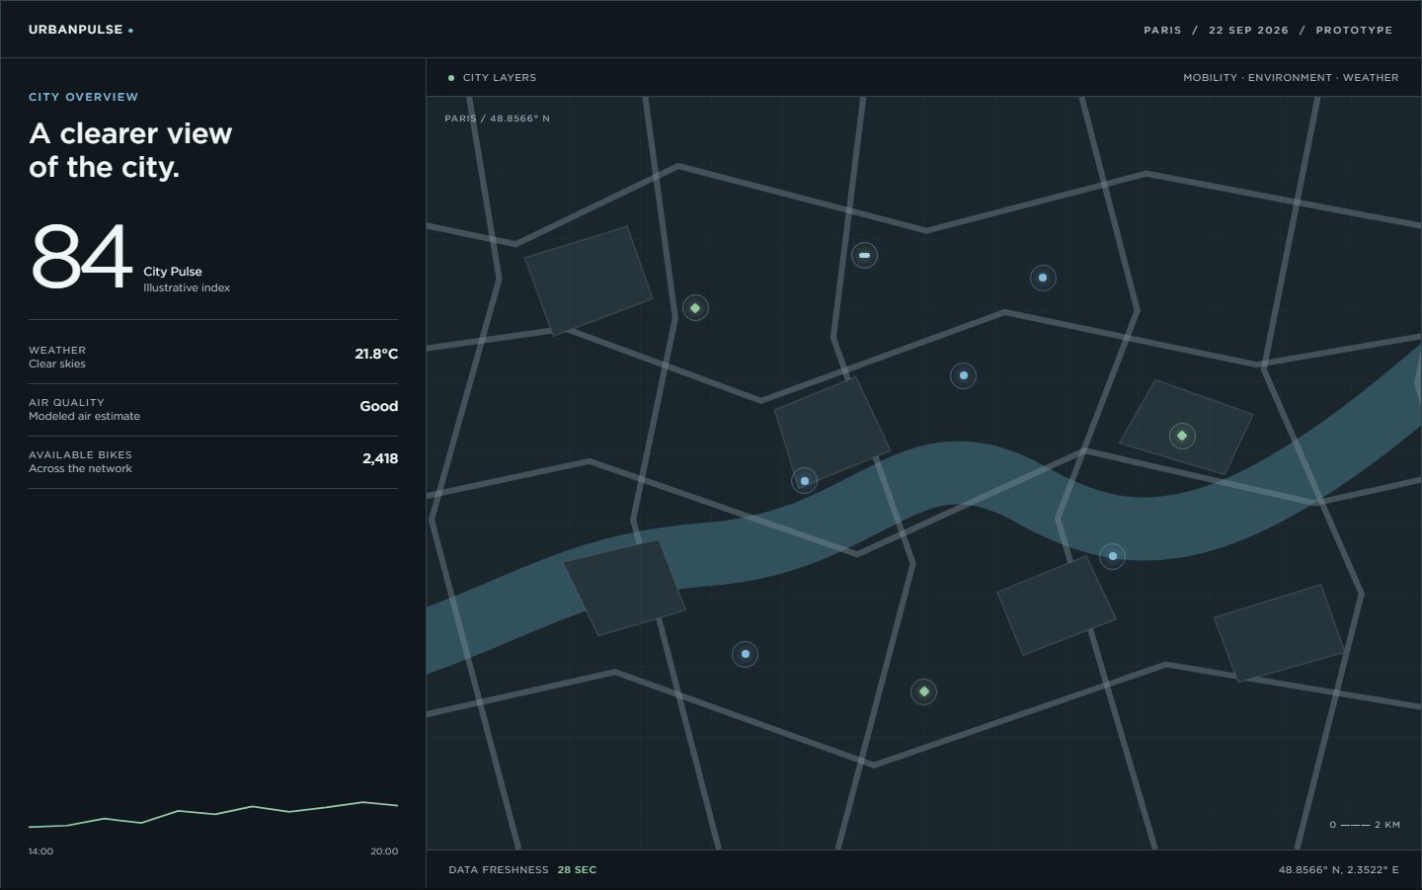Click the City Pulse score 84
Screen dimensions: 1422x890
(81, 257)
